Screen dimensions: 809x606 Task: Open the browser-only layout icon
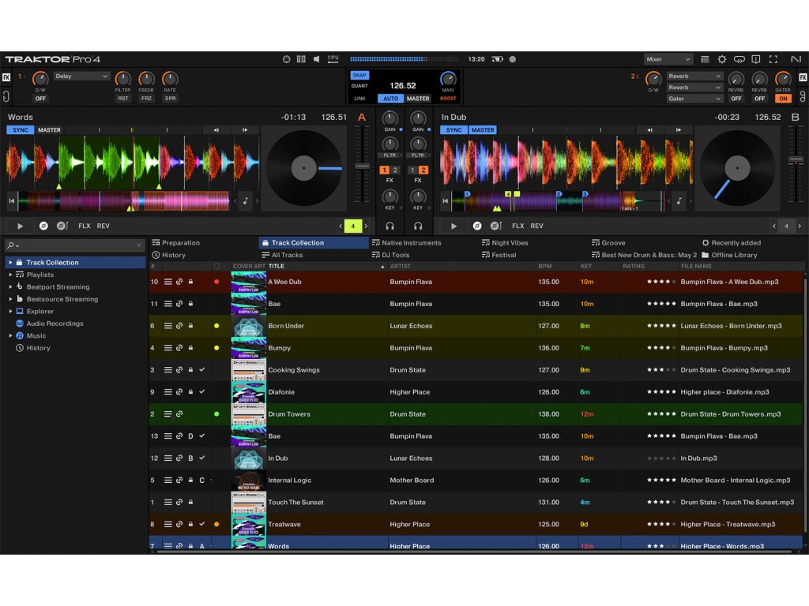705,59
